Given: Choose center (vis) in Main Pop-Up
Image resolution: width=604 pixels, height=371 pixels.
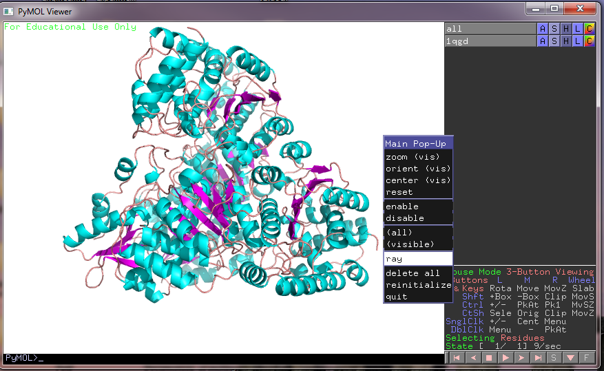Looking at the screenshot, I should 418,180.
